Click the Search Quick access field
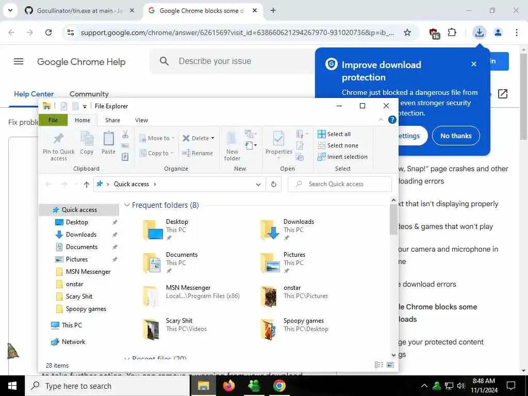Viewport: 528px width, 396px height. pos(340,184)
